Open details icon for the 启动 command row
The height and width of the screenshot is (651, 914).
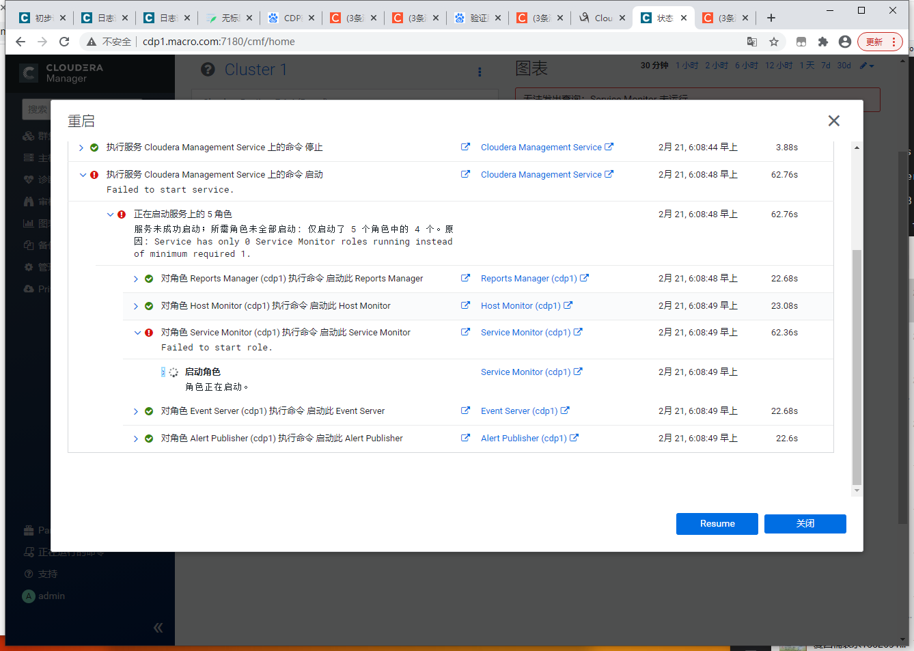click(465, 174)
